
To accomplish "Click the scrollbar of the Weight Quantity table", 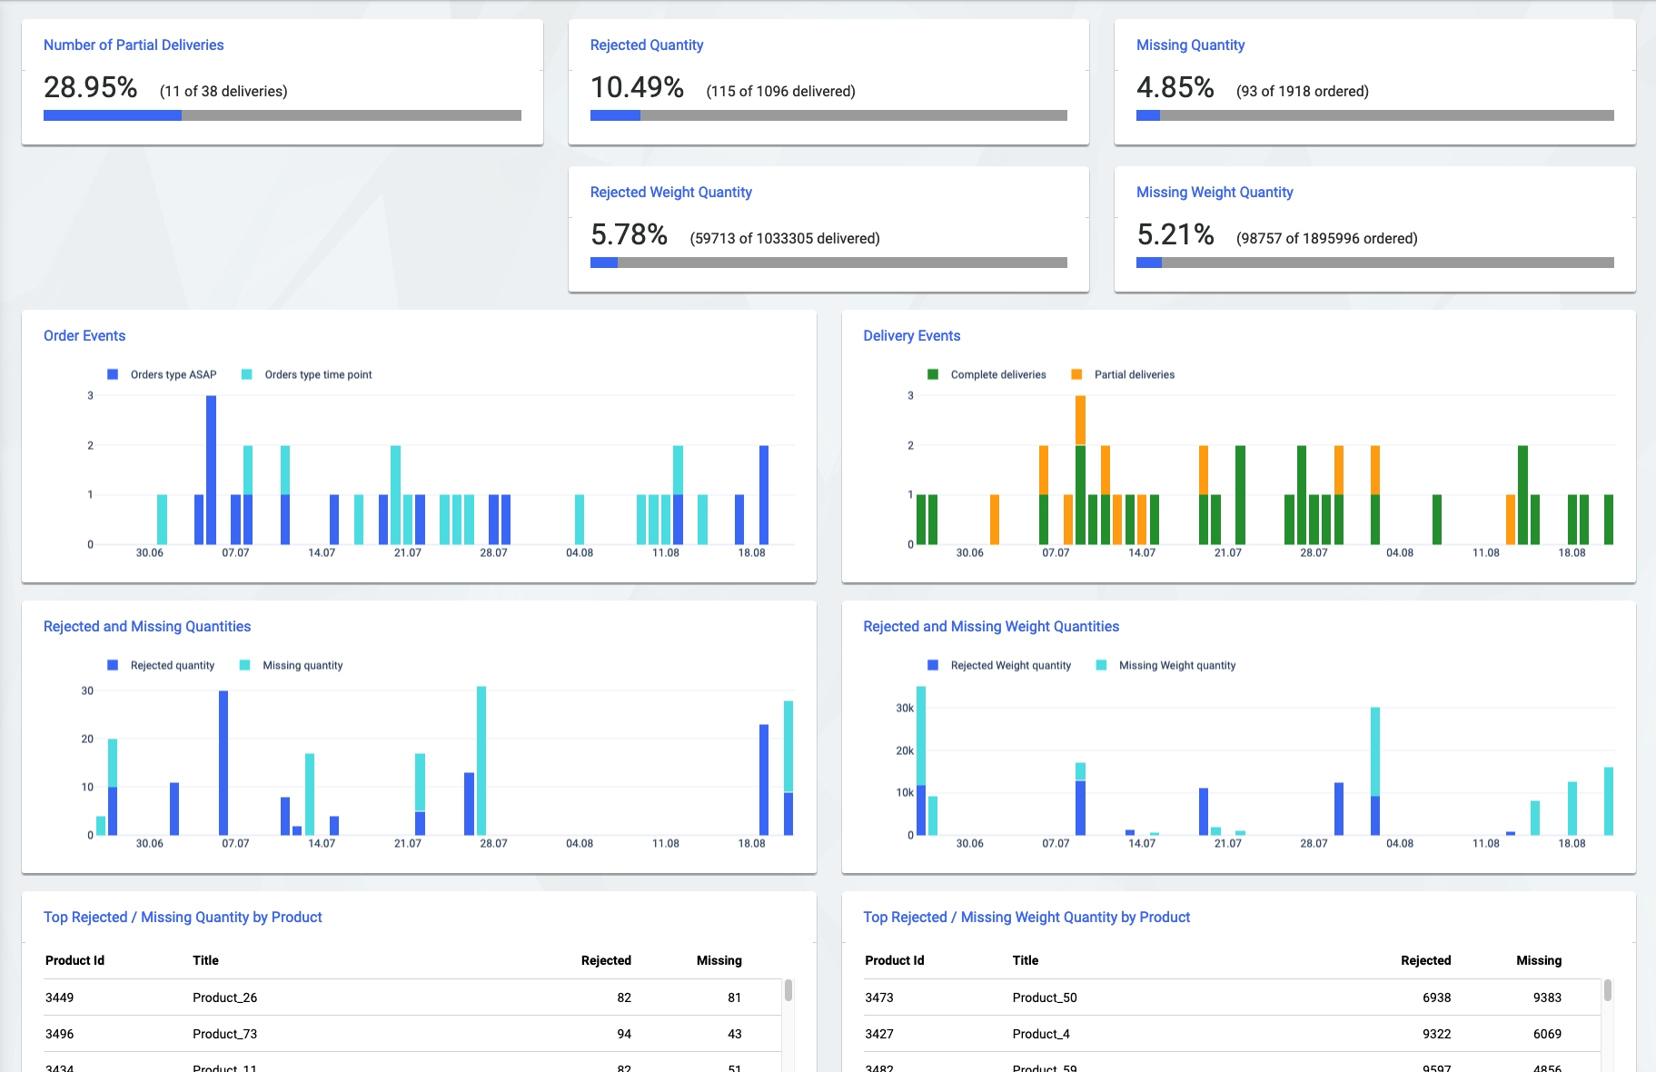I will pyautogui.click(x=1608, y=990).
